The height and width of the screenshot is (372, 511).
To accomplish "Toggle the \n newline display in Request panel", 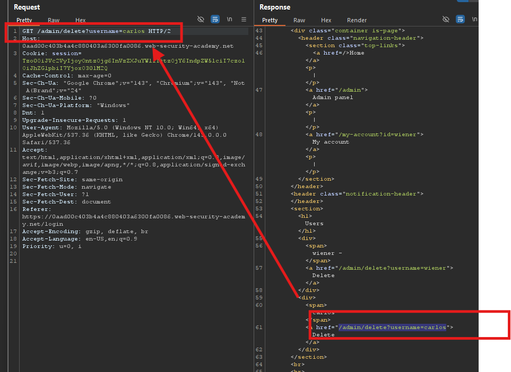I will click(229, 20).
